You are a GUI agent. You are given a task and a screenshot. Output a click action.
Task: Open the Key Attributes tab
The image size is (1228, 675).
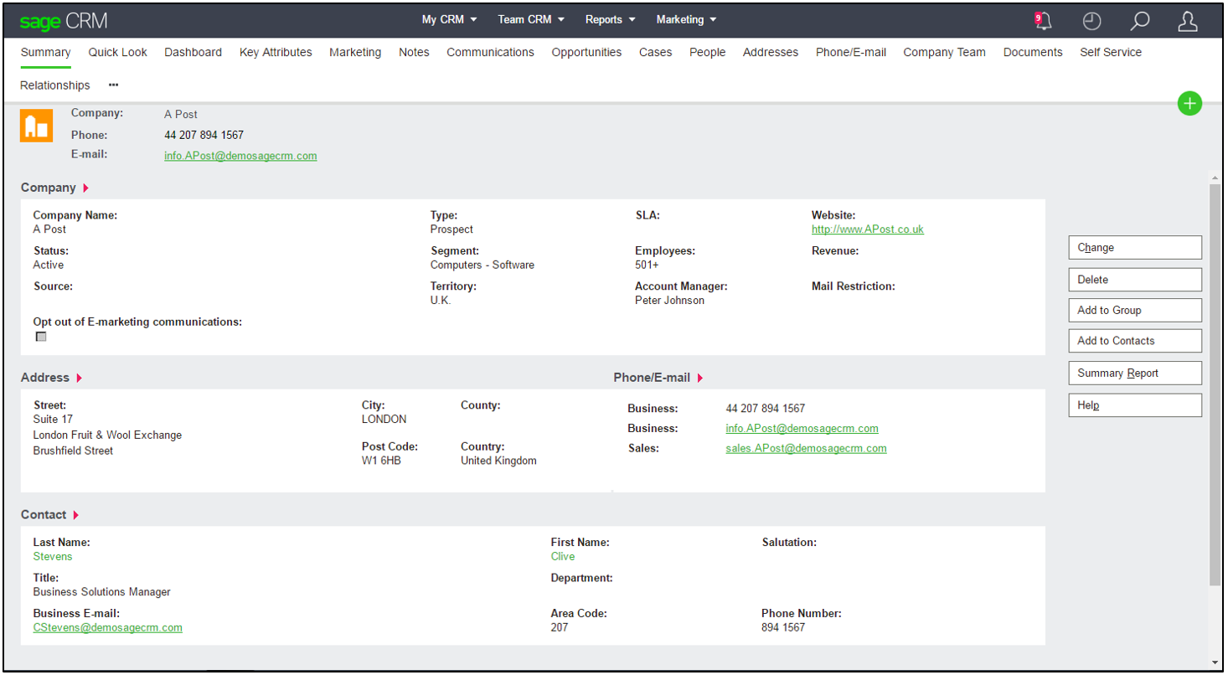point(276,52)
